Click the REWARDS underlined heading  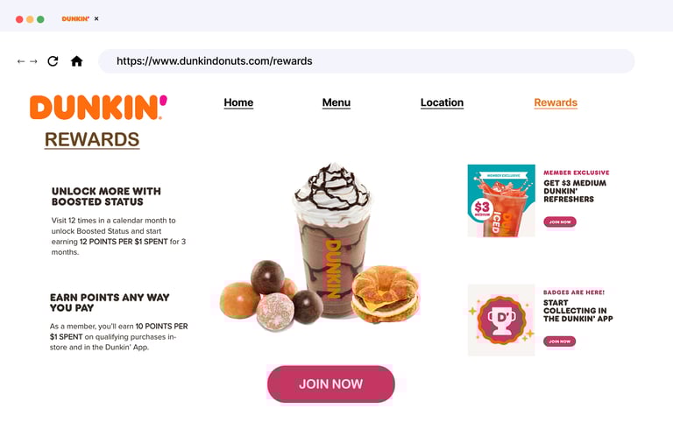pos(92,140)
